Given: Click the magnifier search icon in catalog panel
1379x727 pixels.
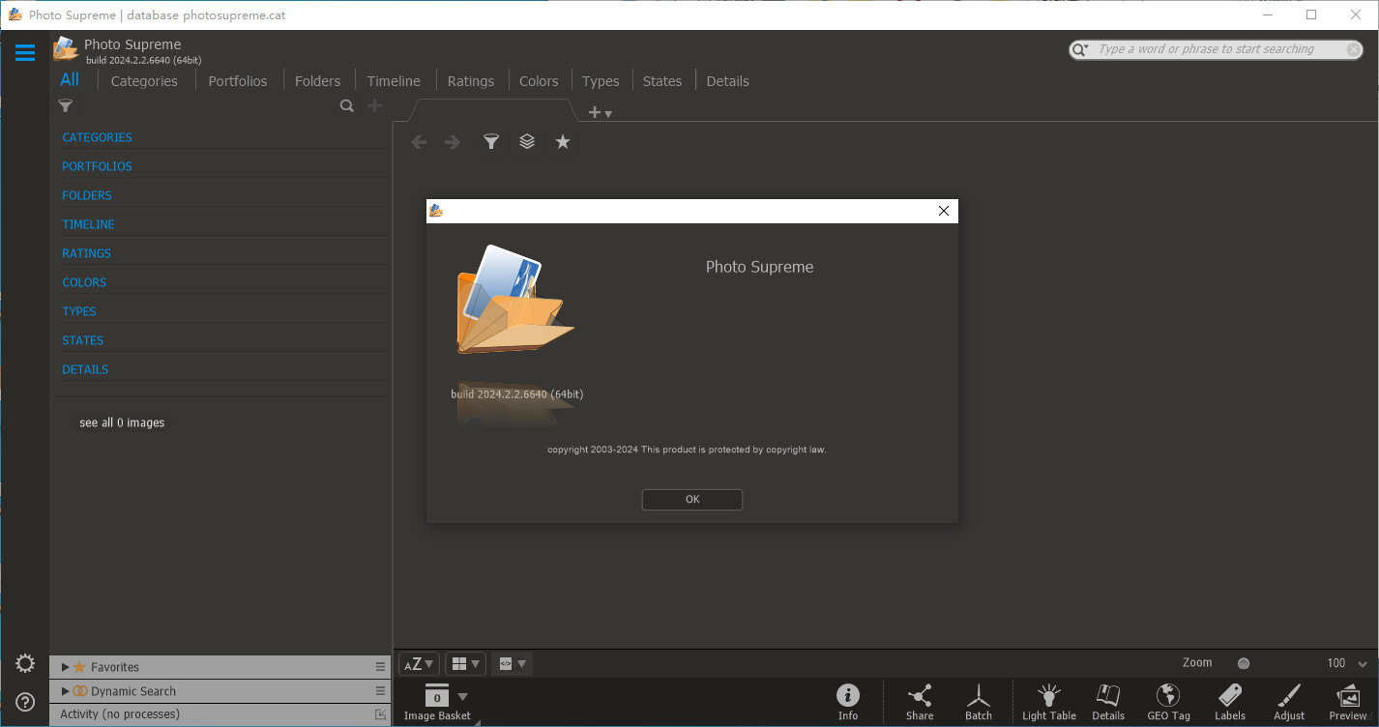Looking at the screenshot, I should point(347,106).
